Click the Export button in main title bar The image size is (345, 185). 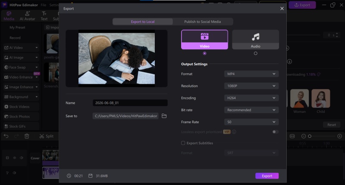(x=302, y=5)
